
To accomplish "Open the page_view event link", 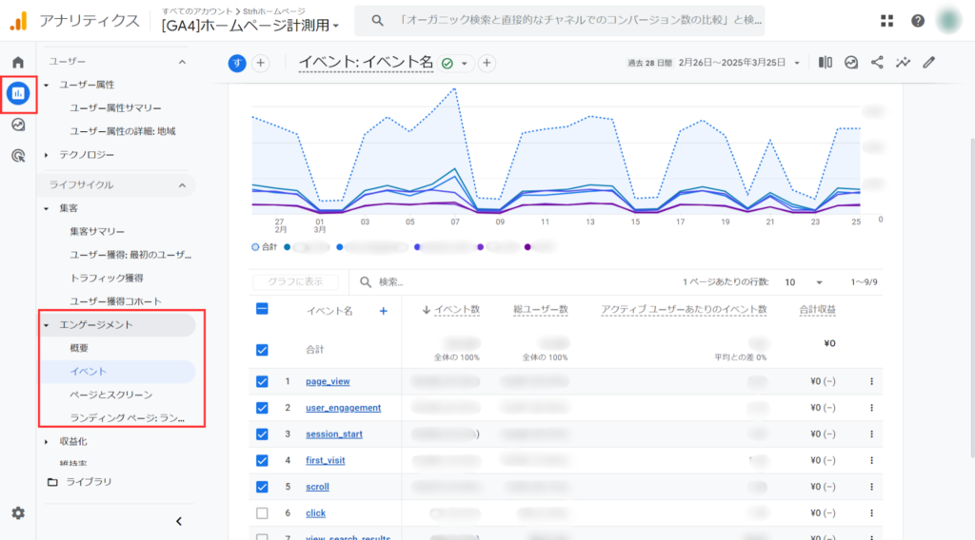I will (328, 382).
